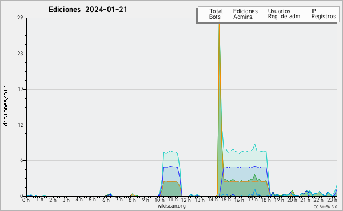Viewport: 343px width, 211px height.
Task: Click the orange Bots legend color line
Action: 203,17
